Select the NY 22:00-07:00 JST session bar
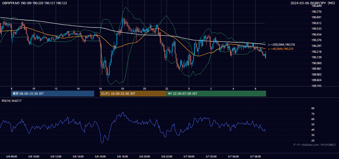 pos(216,94)
